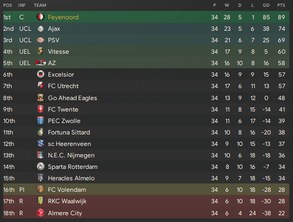
Task: Open the Go Ahead Eagles team page
Action: pos(72,98)
